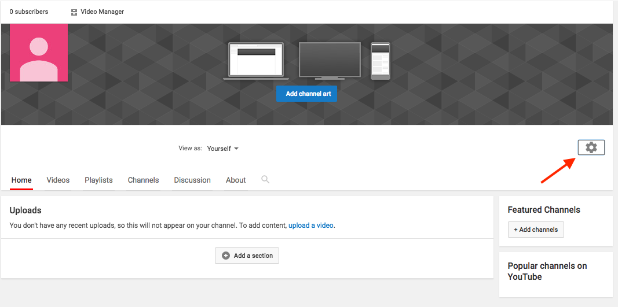Click the Popular channels on YouTube heading
Viewport: 618px width, 307px height.
tap(547, 271)
